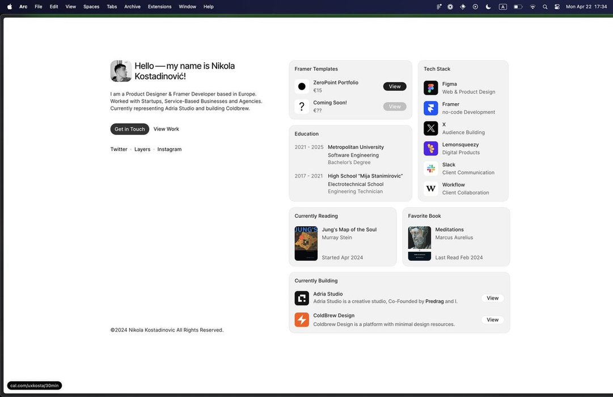Screen dimensions: 613x397
Task: Click the ColdBrew Design orange icon
Action: (x=302, y=320)
